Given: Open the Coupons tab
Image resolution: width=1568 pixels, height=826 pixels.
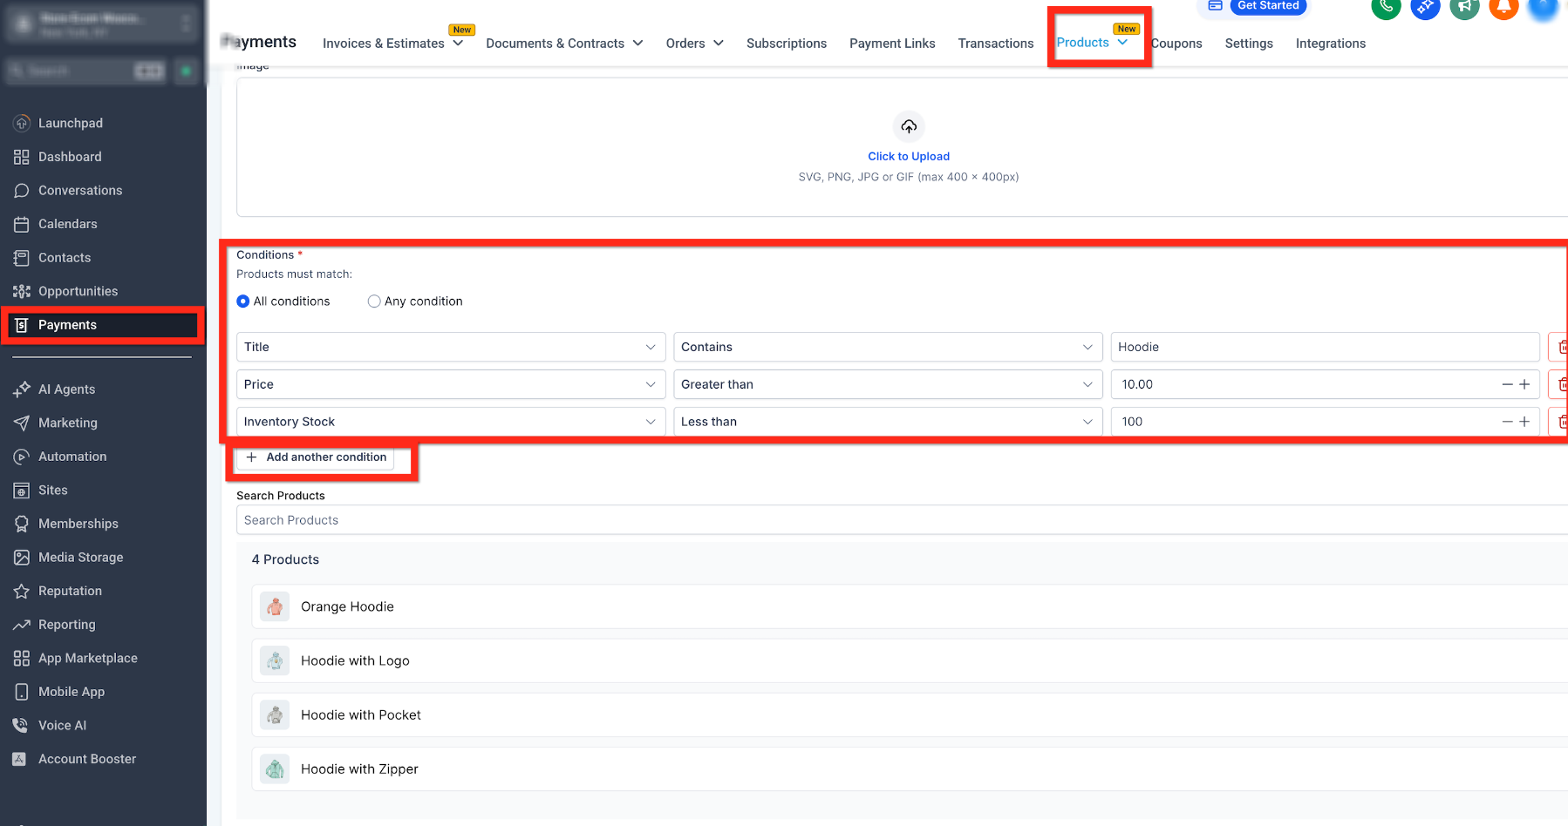Looking at the screenshot, I should click(x=1176, y=44).
